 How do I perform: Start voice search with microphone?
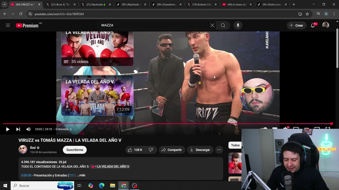238,25
